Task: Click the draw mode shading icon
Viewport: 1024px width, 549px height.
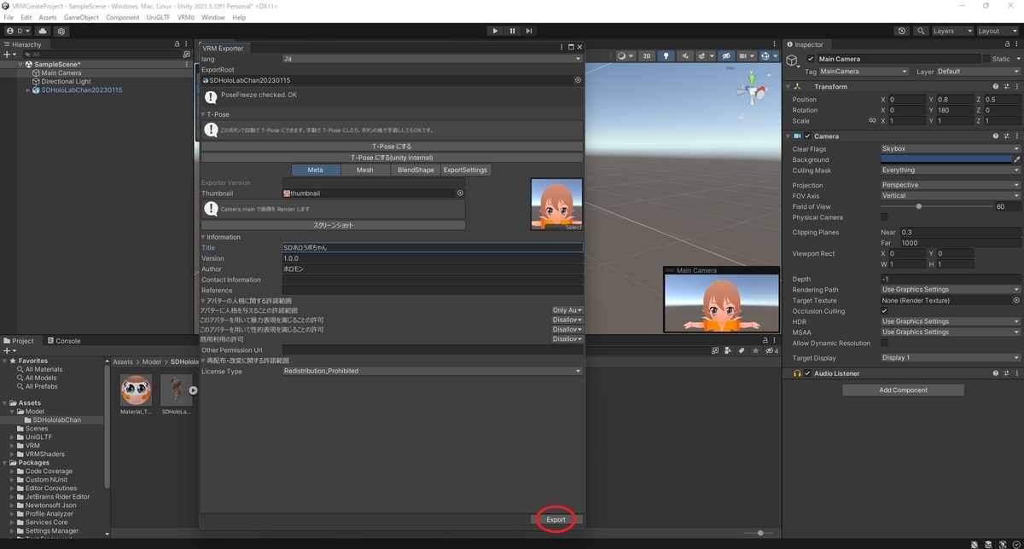Action: [x=625, y=56]
